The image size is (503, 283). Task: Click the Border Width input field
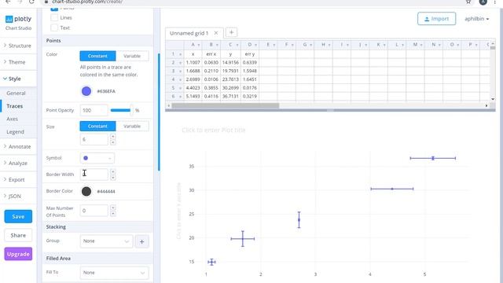[x=94, y=175]
